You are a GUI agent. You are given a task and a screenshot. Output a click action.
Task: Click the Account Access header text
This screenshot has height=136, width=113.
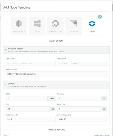pyautogui.click(x=16, y=49)
